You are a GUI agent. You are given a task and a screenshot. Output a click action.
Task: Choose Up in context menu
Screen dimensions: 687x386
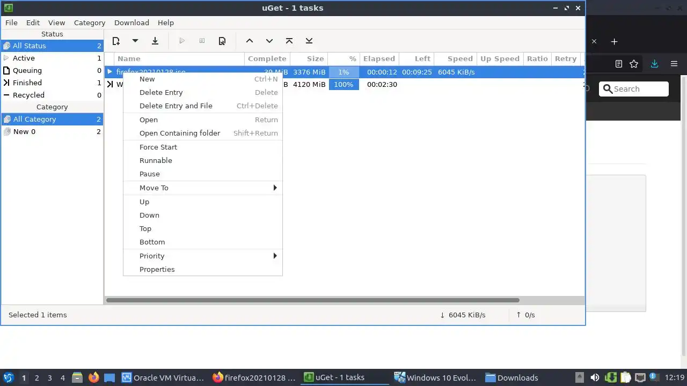(x=203, y=202)
